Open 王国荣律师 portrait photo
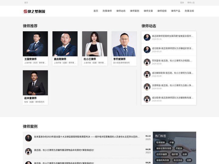 [x=35, y=44]
